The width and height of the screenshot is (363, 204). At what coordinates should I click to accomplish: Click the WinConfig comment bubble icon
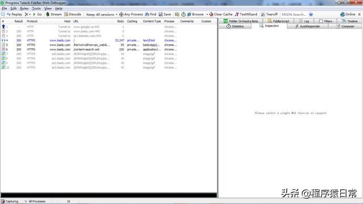coord(3,14)
